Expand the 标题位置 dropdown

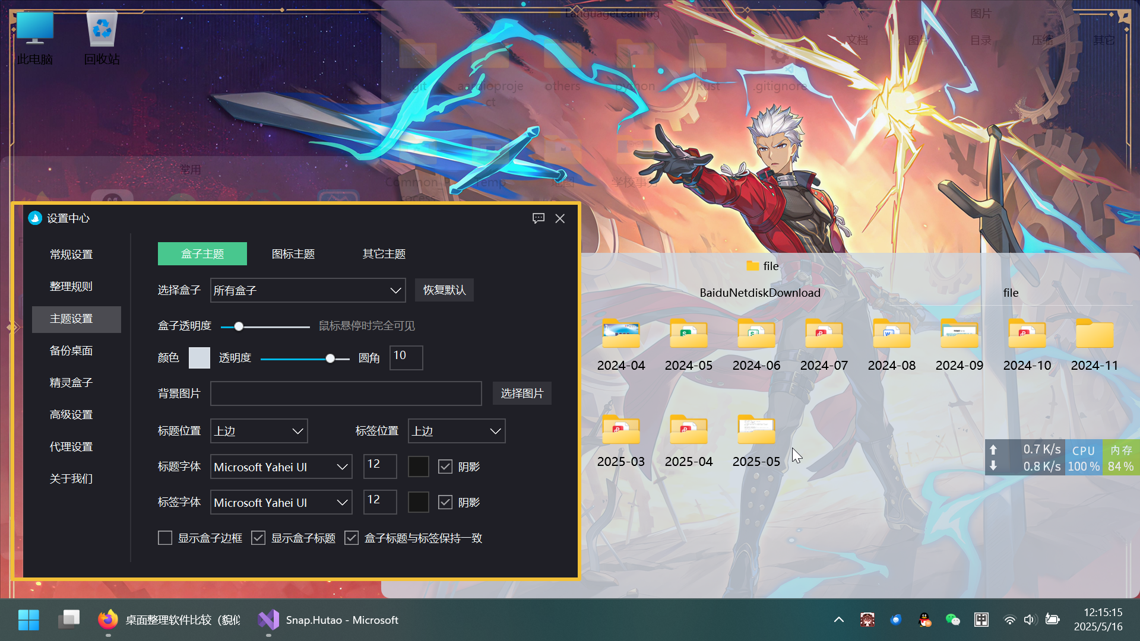(259, 431)
